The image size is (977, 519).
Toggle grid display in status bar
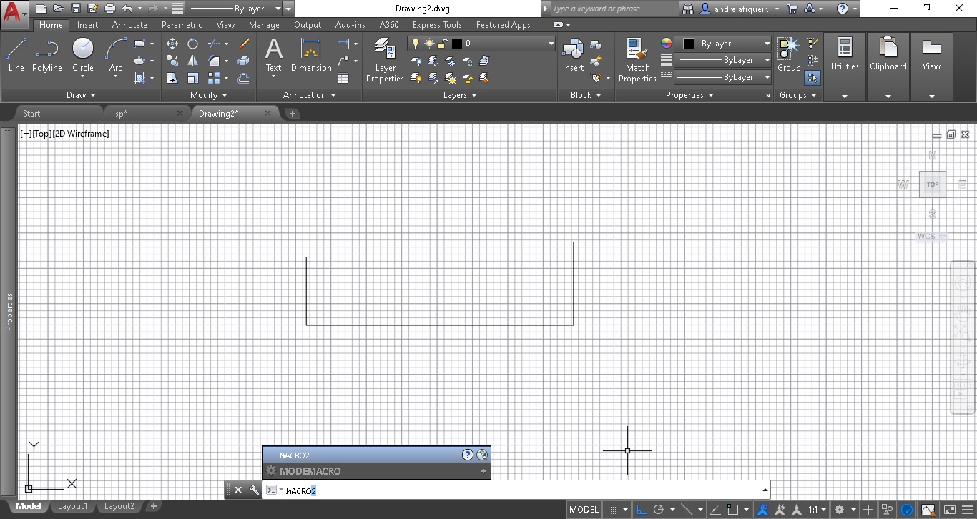pos(612,510)
